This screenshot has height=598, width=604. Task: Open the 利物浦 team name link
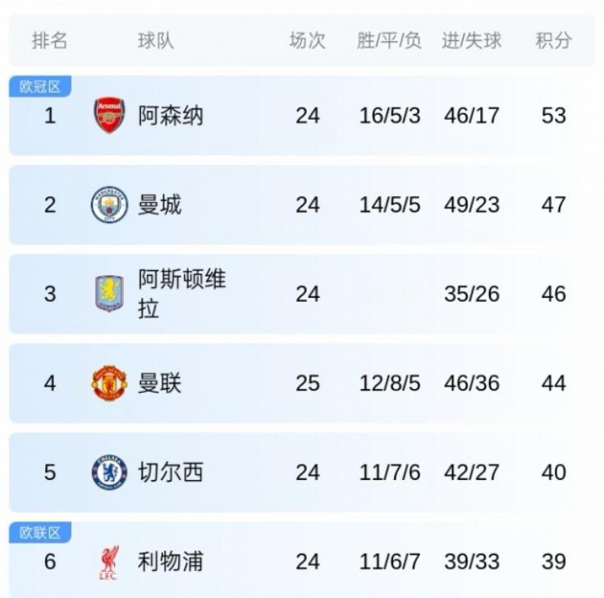[x=171, y=562]
